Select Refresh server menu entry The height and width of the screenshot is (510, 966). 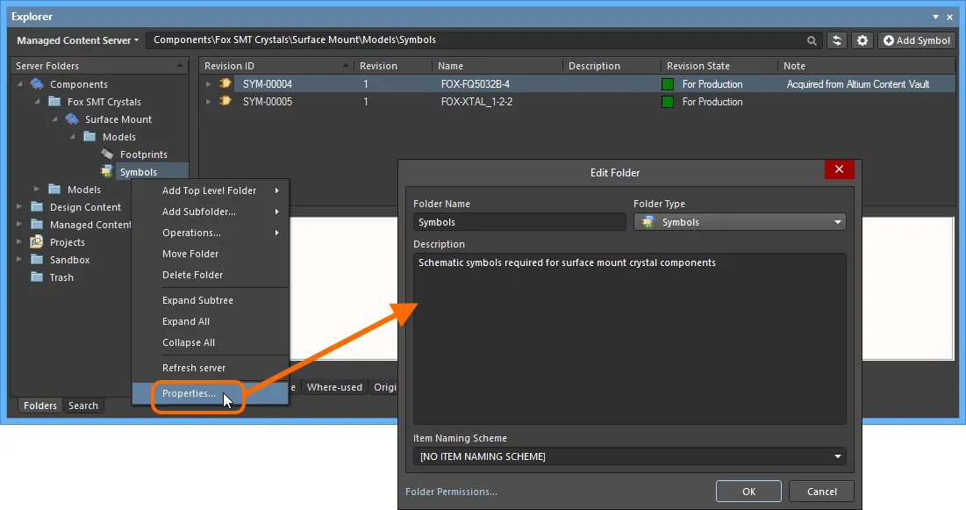click(210, 368)
